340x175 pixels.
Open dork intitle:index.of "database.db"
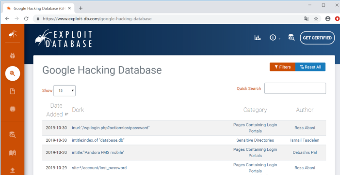tap(98, 140)
